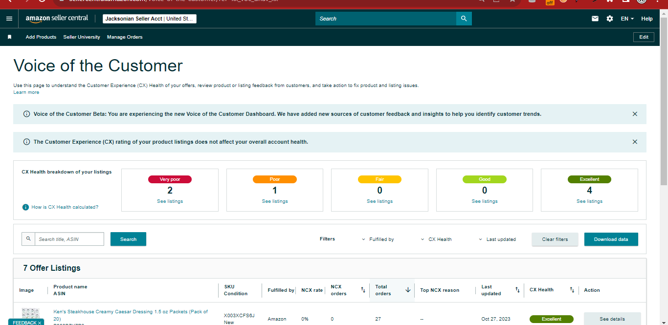
Task: Sort by CX Health column arrows
Action: coord(572,290)
